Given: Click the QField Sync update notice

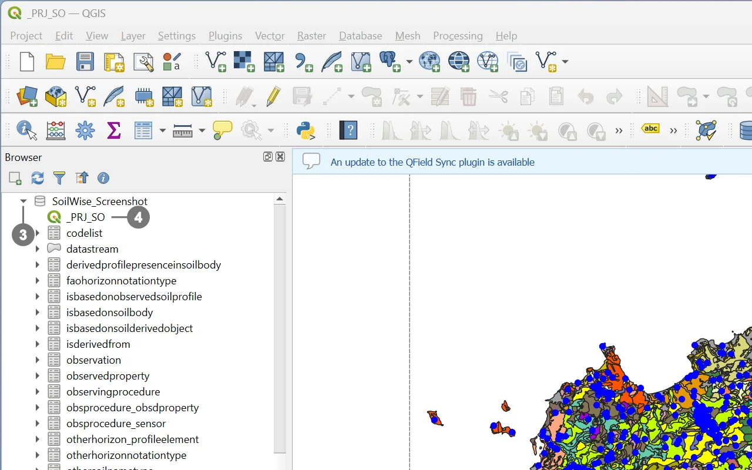Looking at the screenshot, I should pyautogui.click(x=432, y=162).
